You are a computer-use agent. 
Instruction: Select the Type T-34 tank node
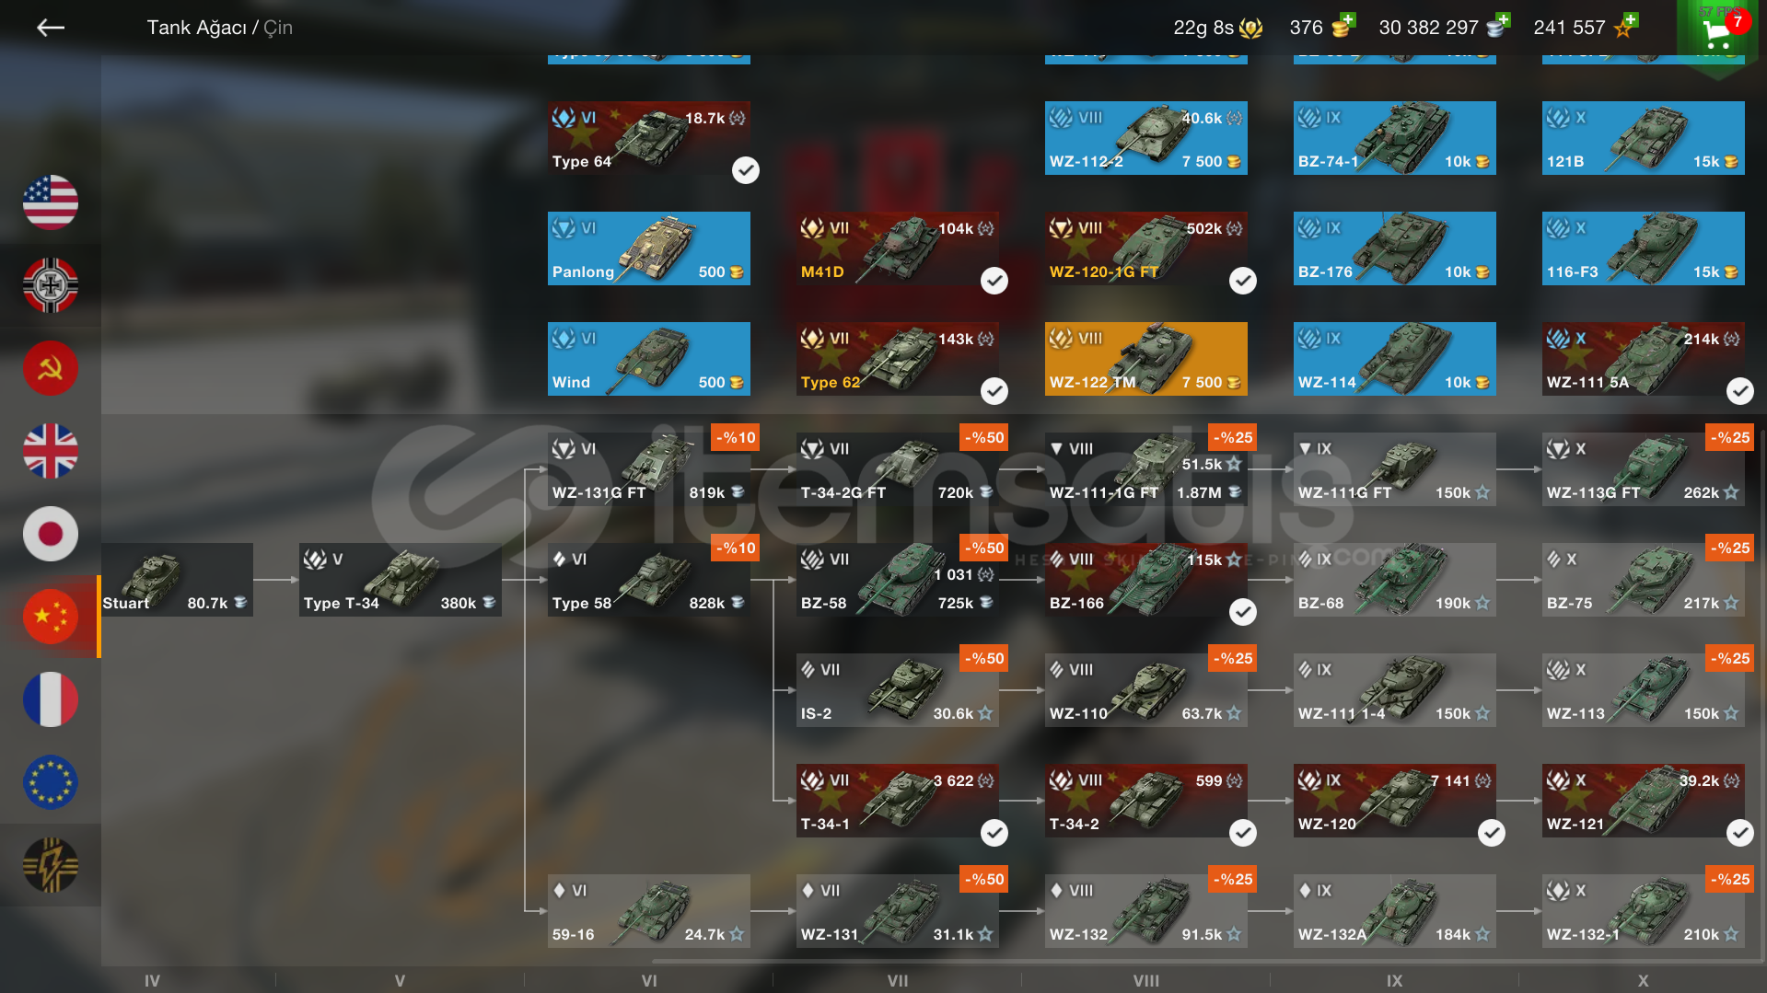pyautogui.click(x=401, y=580)
